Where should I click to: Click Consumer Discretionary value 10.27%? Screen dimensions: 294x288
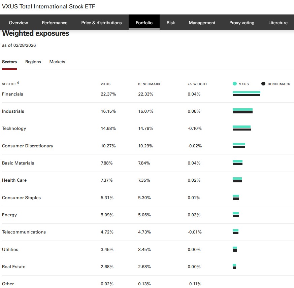[x=108, y=146]
